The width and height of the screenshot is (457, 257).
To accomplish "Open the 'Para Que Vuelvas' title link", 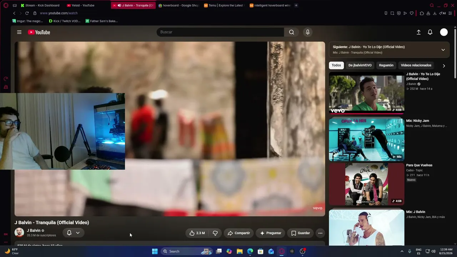I will pyautogui.click(x=419, y=165).
